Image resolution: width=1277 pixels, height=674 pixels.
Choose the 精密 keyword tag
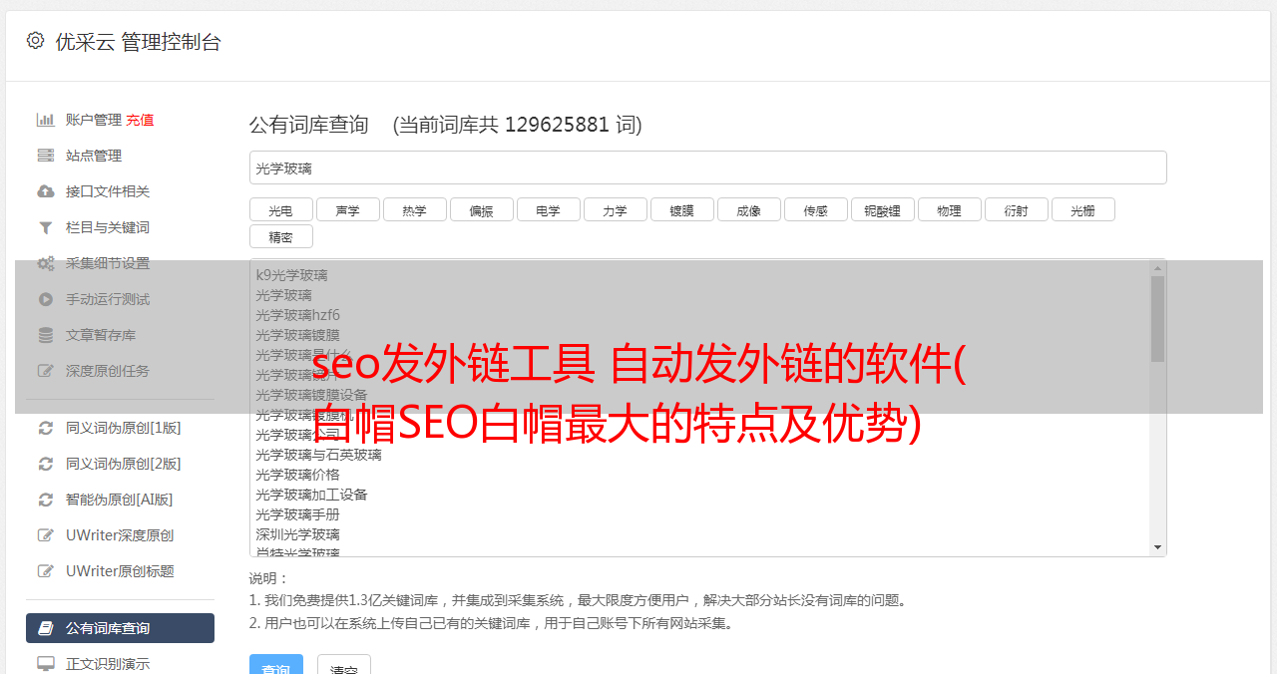(x=280, y=237)
